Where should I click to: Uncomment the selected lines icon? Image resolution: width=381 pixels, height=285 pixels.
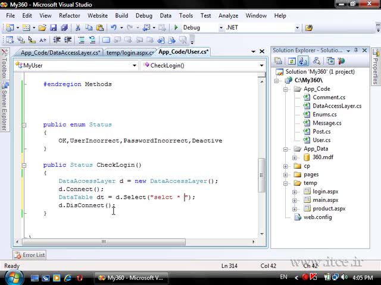(92, 40)
